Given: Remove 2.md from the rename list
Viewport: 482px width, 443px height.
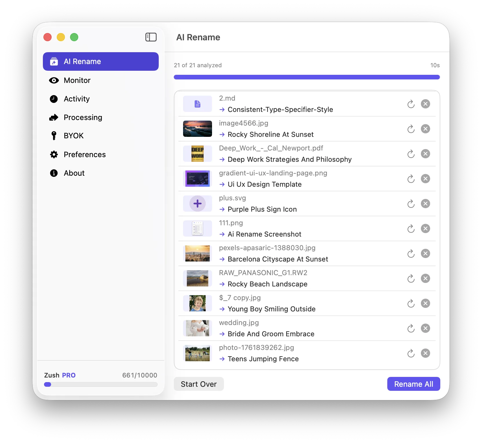Looking at the screenshot, I should pos(425,104).
